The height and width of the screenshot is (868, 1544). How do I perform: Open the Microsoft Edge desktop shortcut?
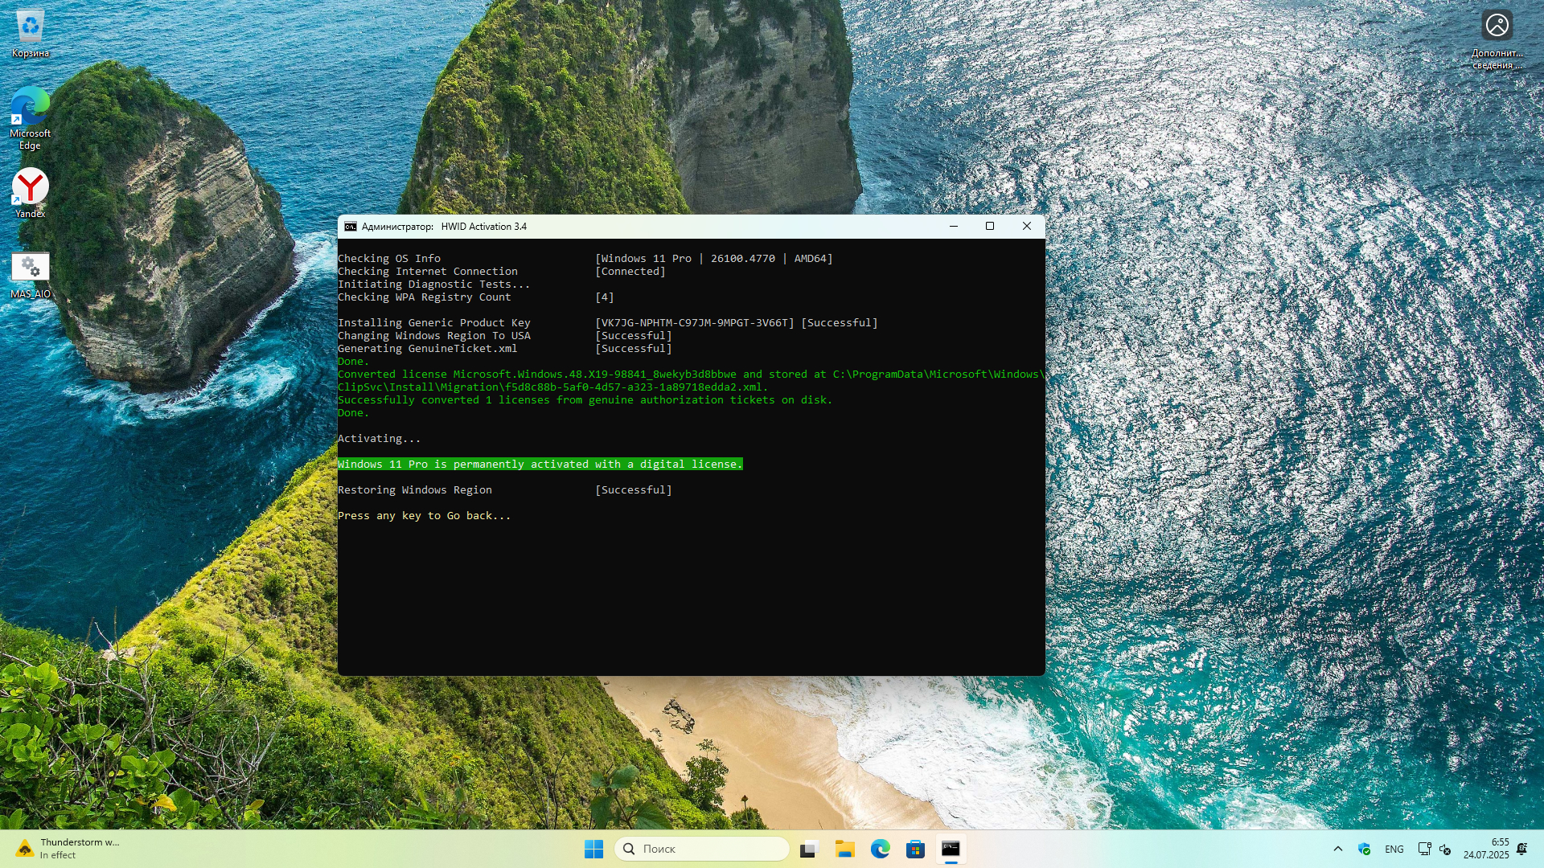(30, 117)
